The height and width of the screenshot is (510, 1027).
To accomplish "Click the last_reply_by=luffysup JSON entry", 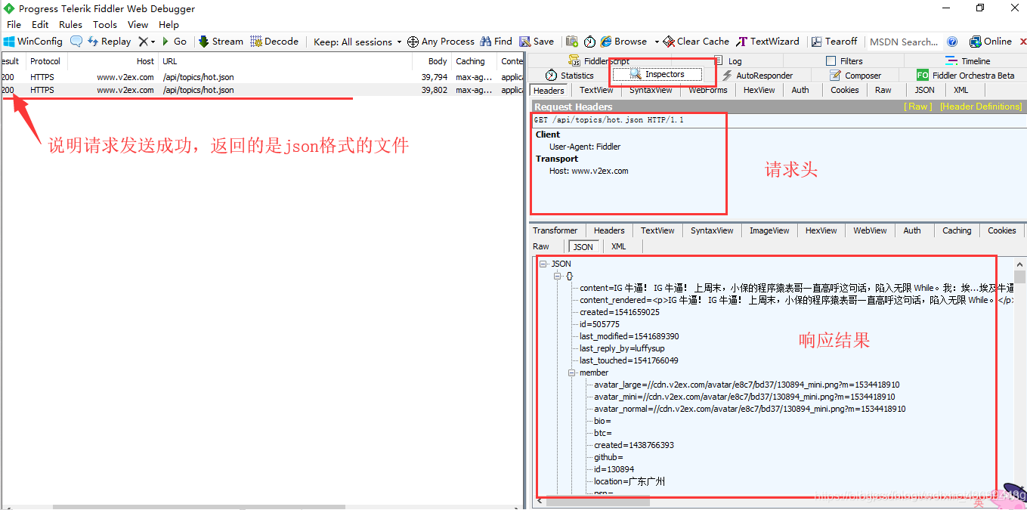I will click(622, 348).
